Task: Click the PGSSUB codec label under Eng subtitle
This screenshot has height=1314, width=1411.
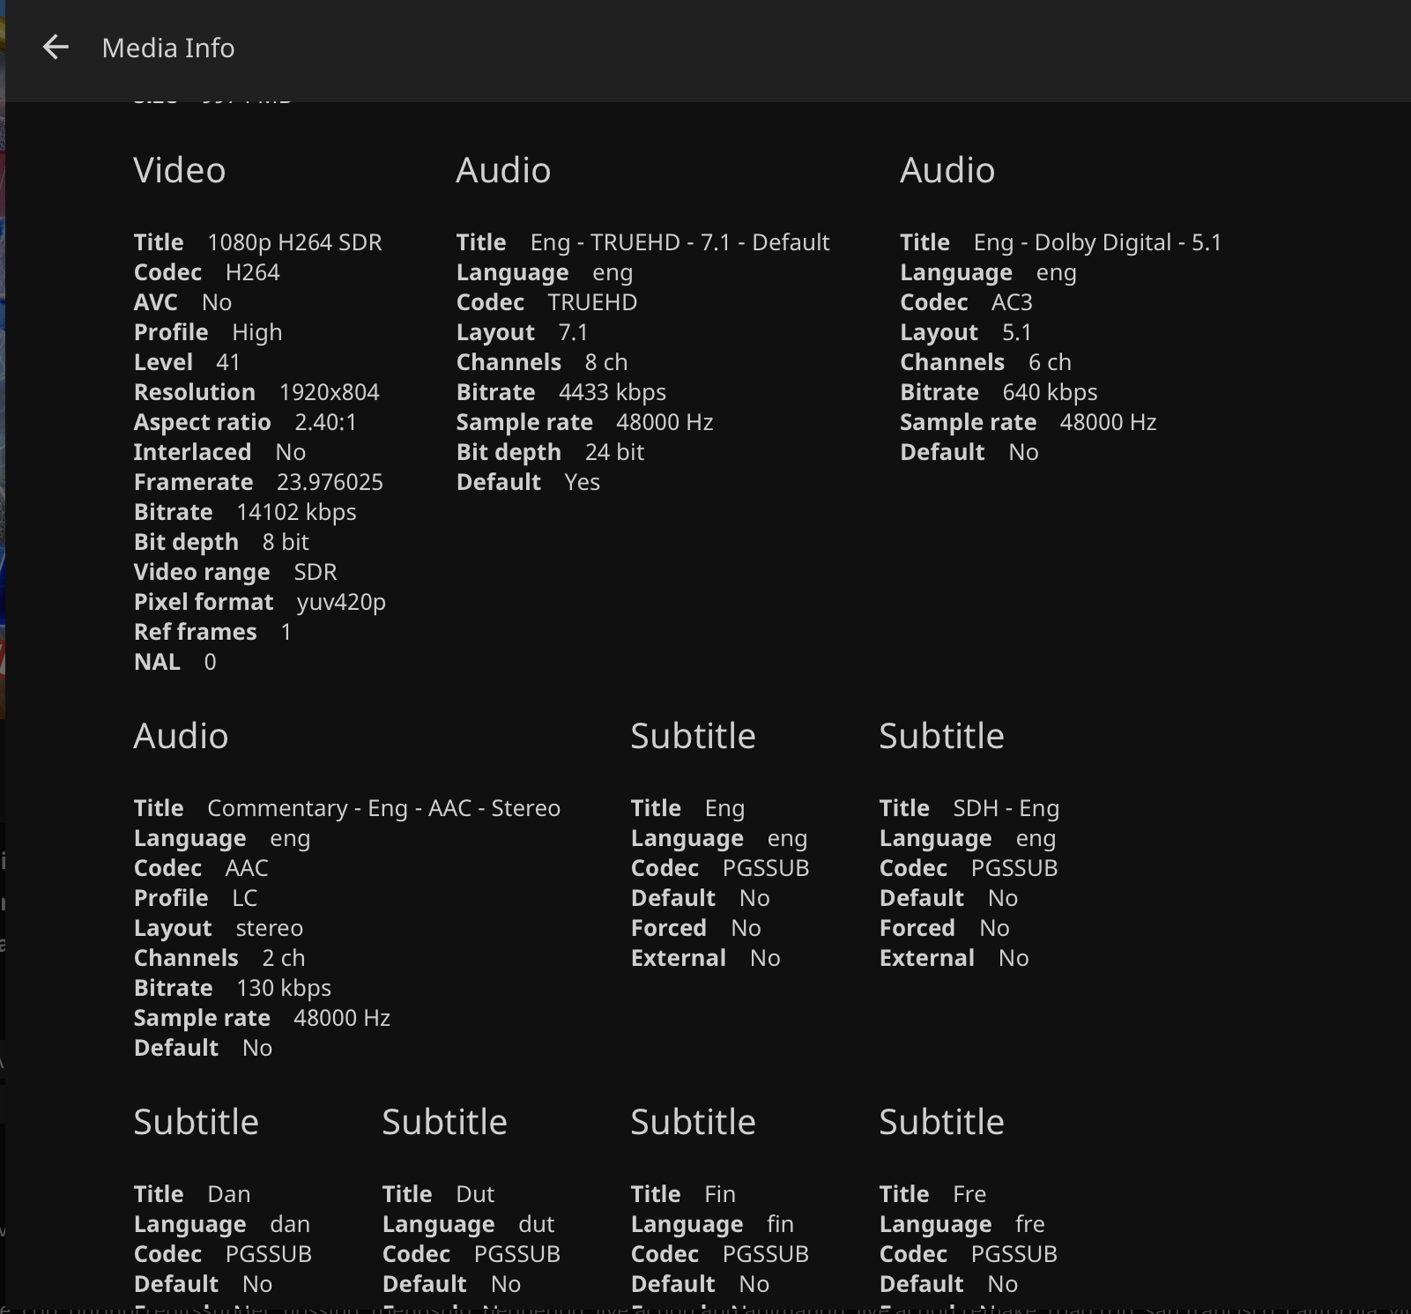Action: click(766, 867)
